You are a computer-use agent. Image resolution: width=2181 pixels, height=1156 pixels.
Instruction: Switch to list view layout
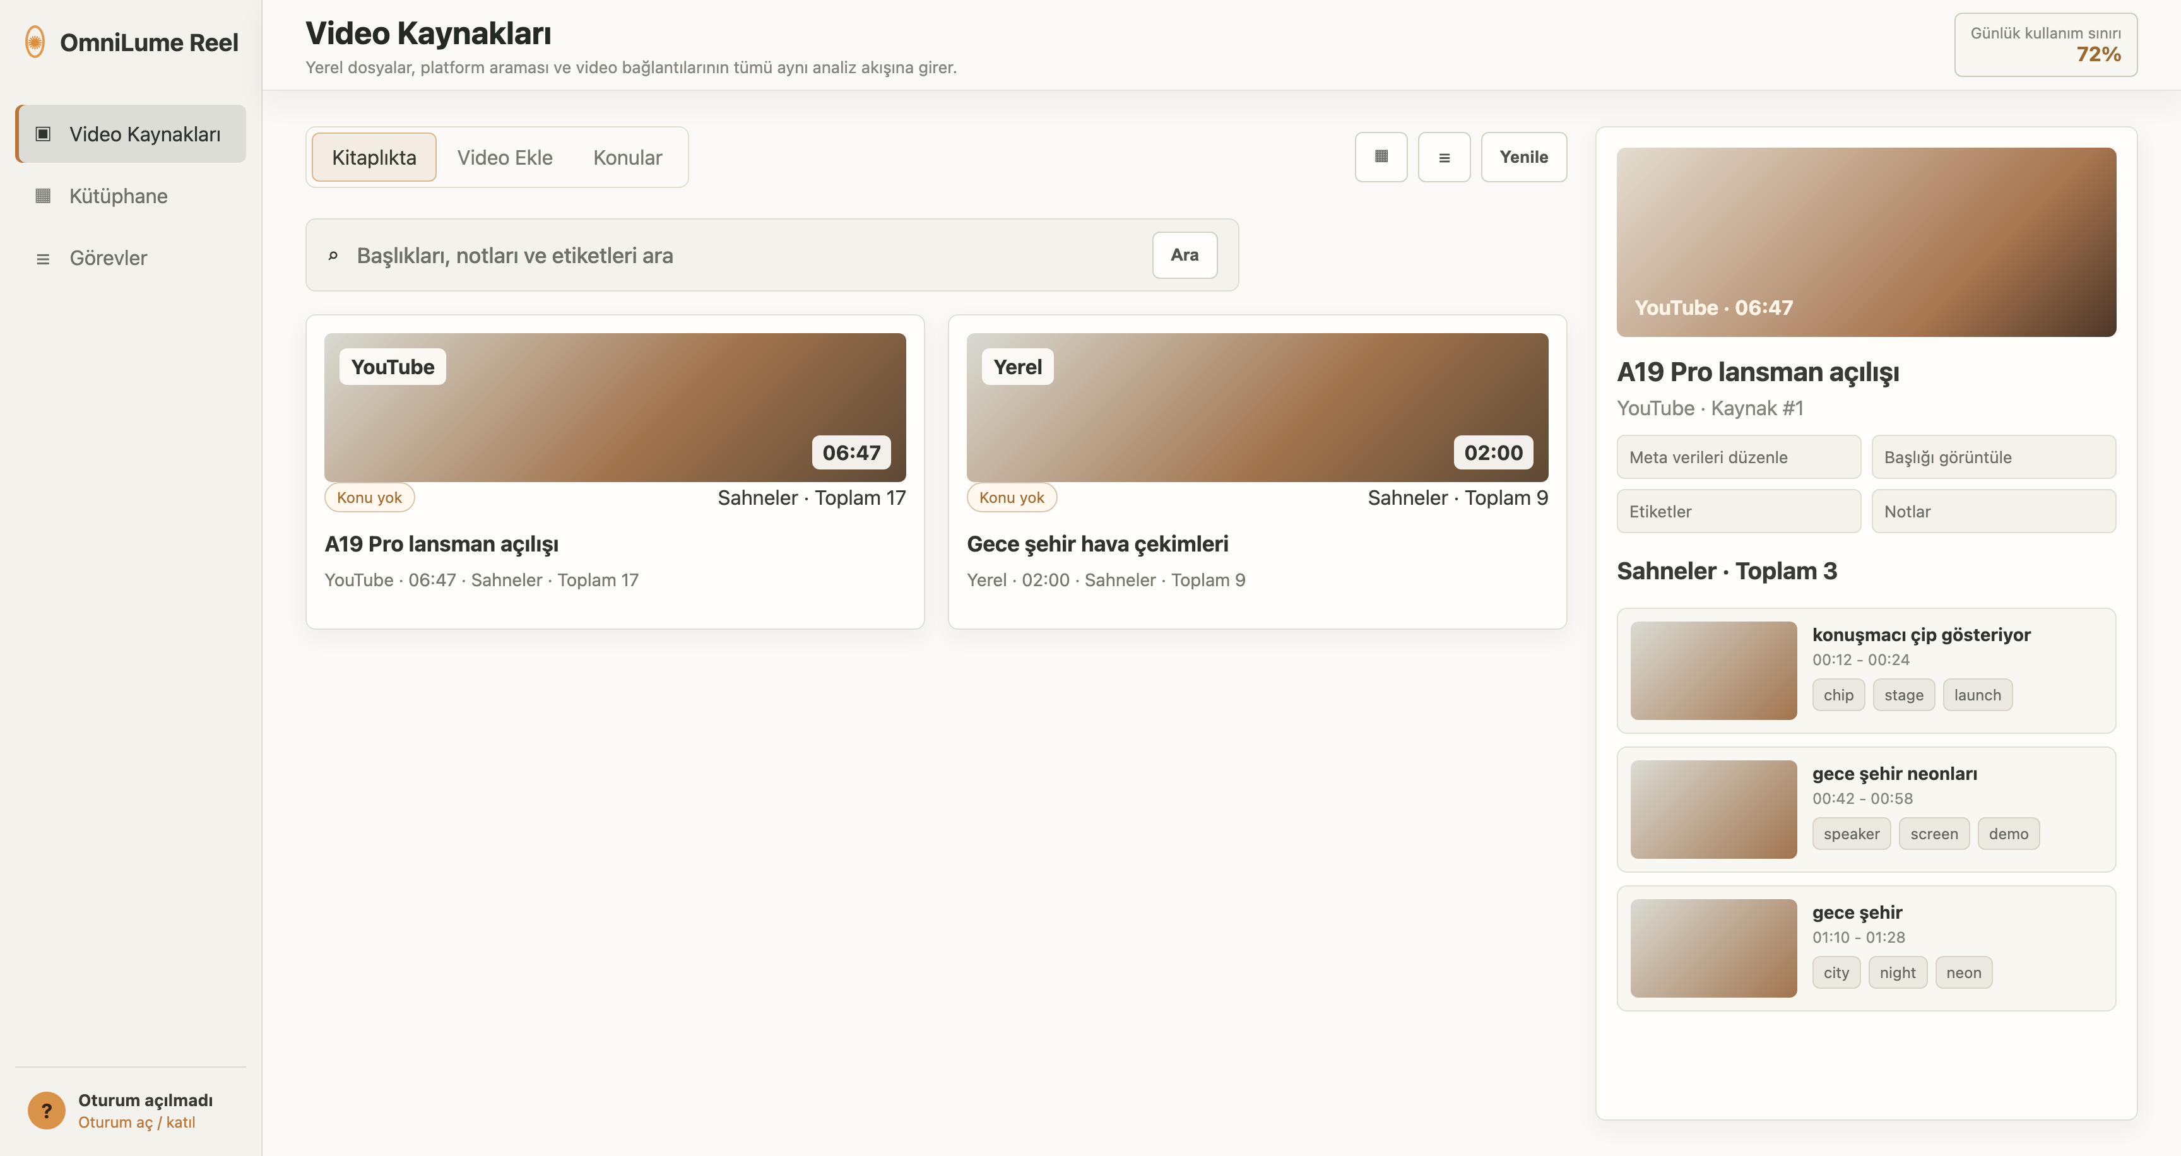1443,156
